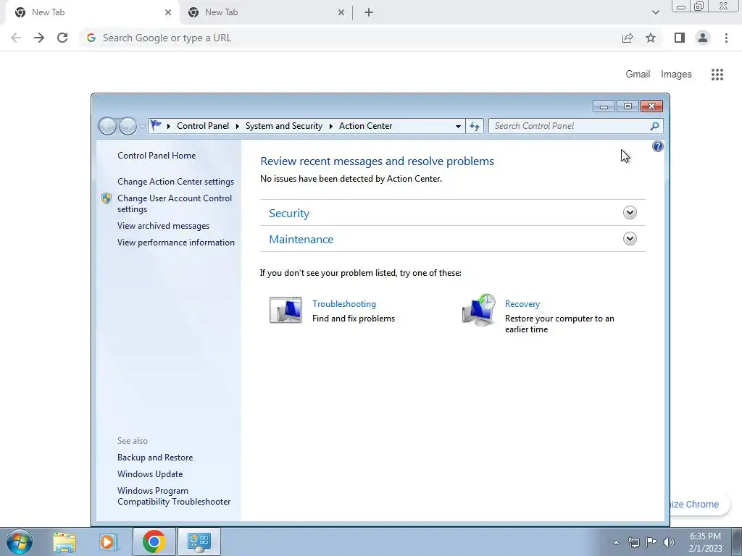The image size is (742, 556).
Task: Open a new Chrome tab with plus
Action: tap(369, 12)
